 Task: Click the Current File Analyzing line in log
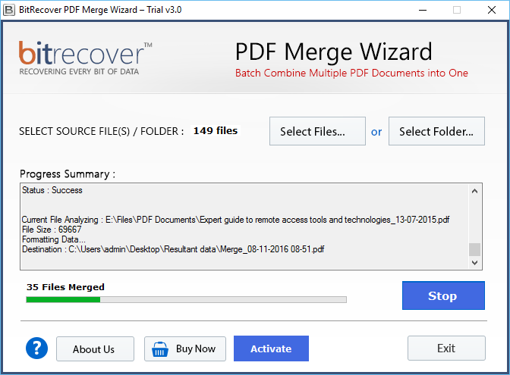click(235, 220)
